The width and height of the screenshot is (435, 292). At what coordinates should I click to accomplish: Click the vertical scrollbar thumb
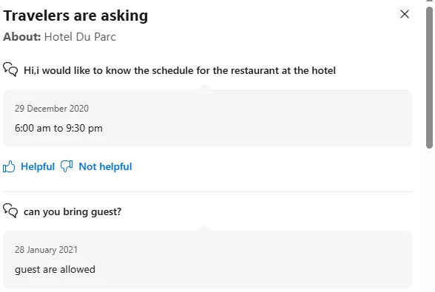429,78
